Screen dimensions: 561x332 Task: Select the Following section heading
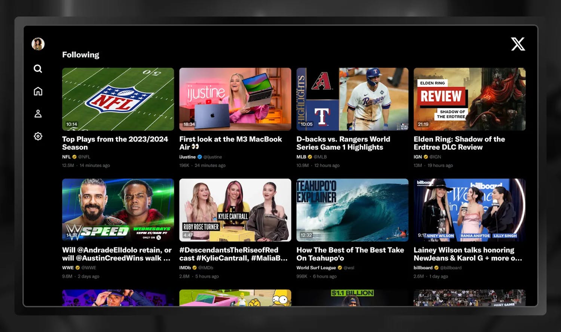80,55
